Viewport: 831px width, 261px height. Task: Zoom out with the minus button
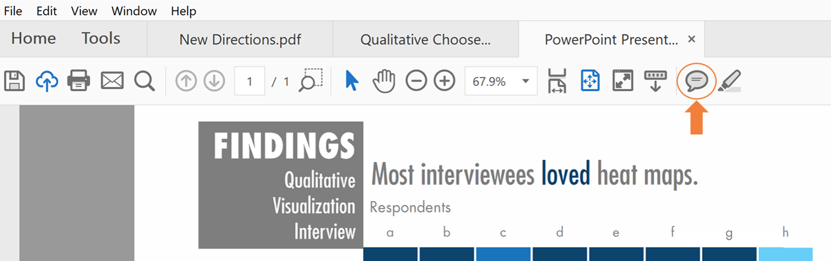coord(416,81)
